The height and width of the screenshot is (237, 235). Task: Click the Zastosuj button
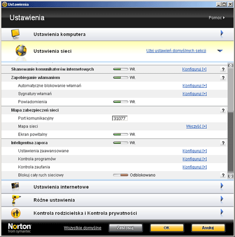126,228
